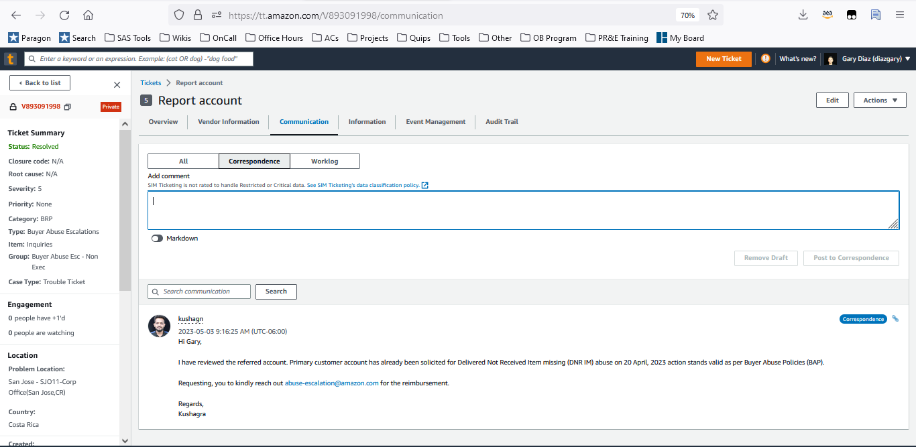Click the What's new? link
Viewport: 916px width, 447px height.
797,59
